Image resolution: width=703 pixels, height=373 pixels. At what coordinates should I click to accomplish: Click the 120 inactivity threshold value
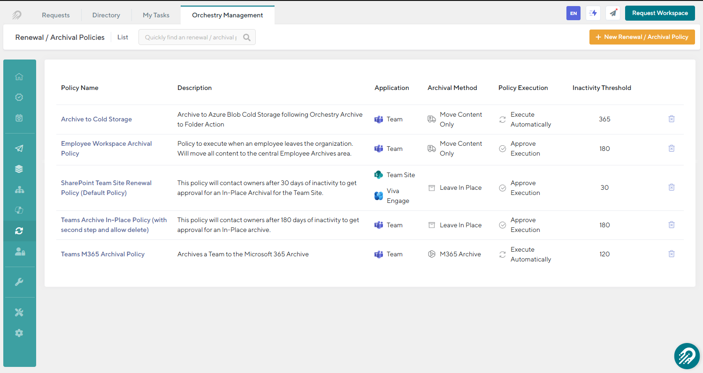point(604,254)
